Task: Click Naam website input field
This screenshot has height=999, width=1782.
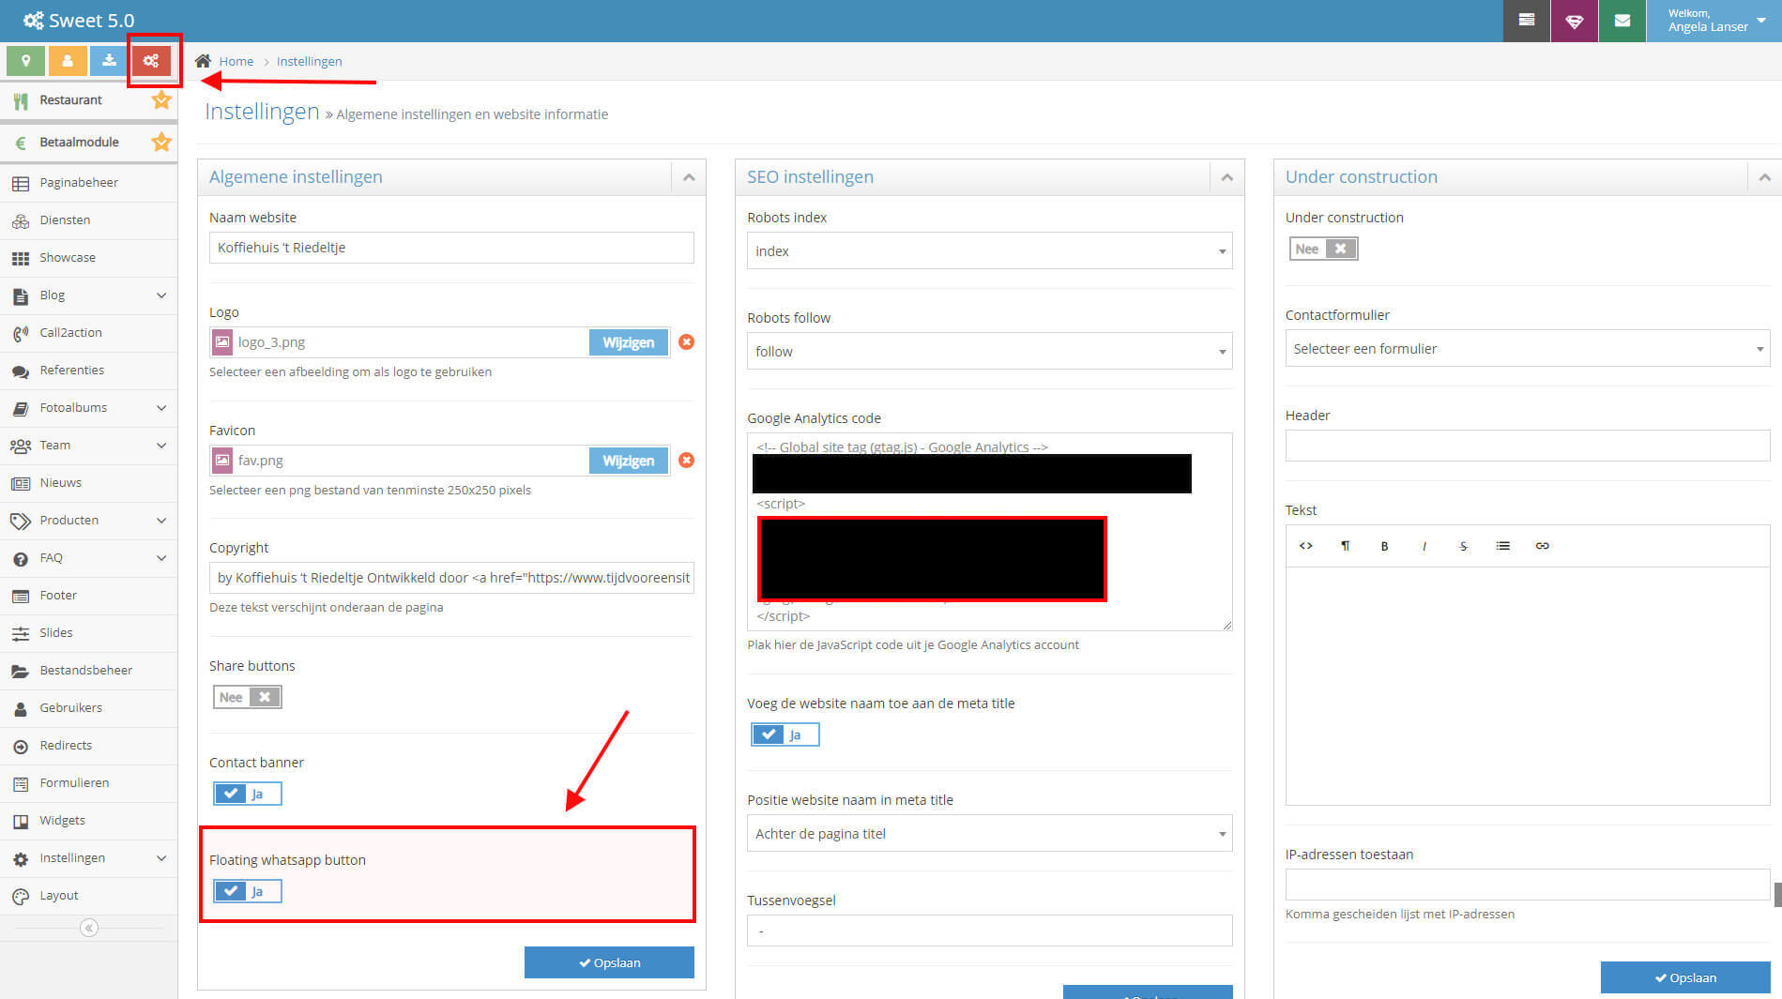Action: (x=451, y=248)
